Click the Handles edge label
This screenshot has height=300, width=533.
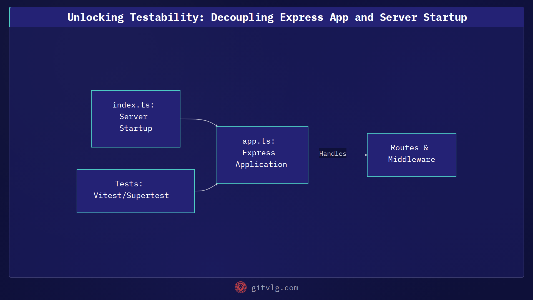[333, 153]
